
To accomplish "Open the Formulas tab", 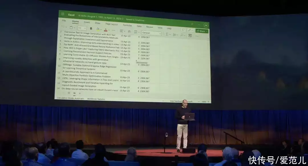I will point(127,25).
